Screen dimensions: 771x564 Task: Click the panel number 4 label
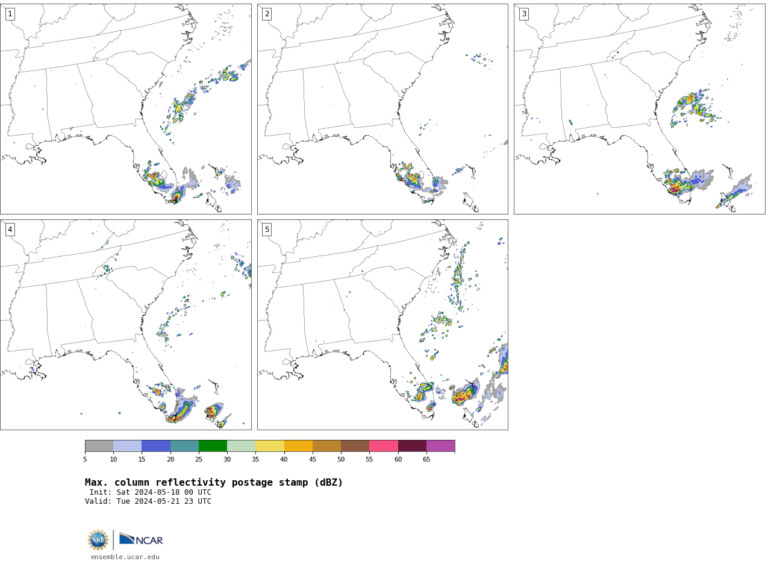pyautogui.click(x=10, y=230)
